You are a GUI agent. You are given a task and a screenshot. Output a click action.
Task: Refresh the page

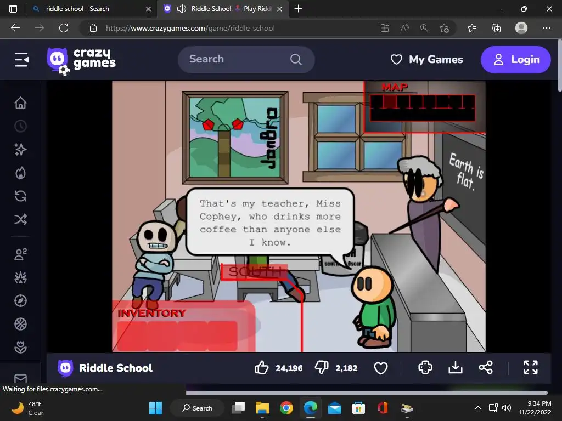click(x=64, y=28)
